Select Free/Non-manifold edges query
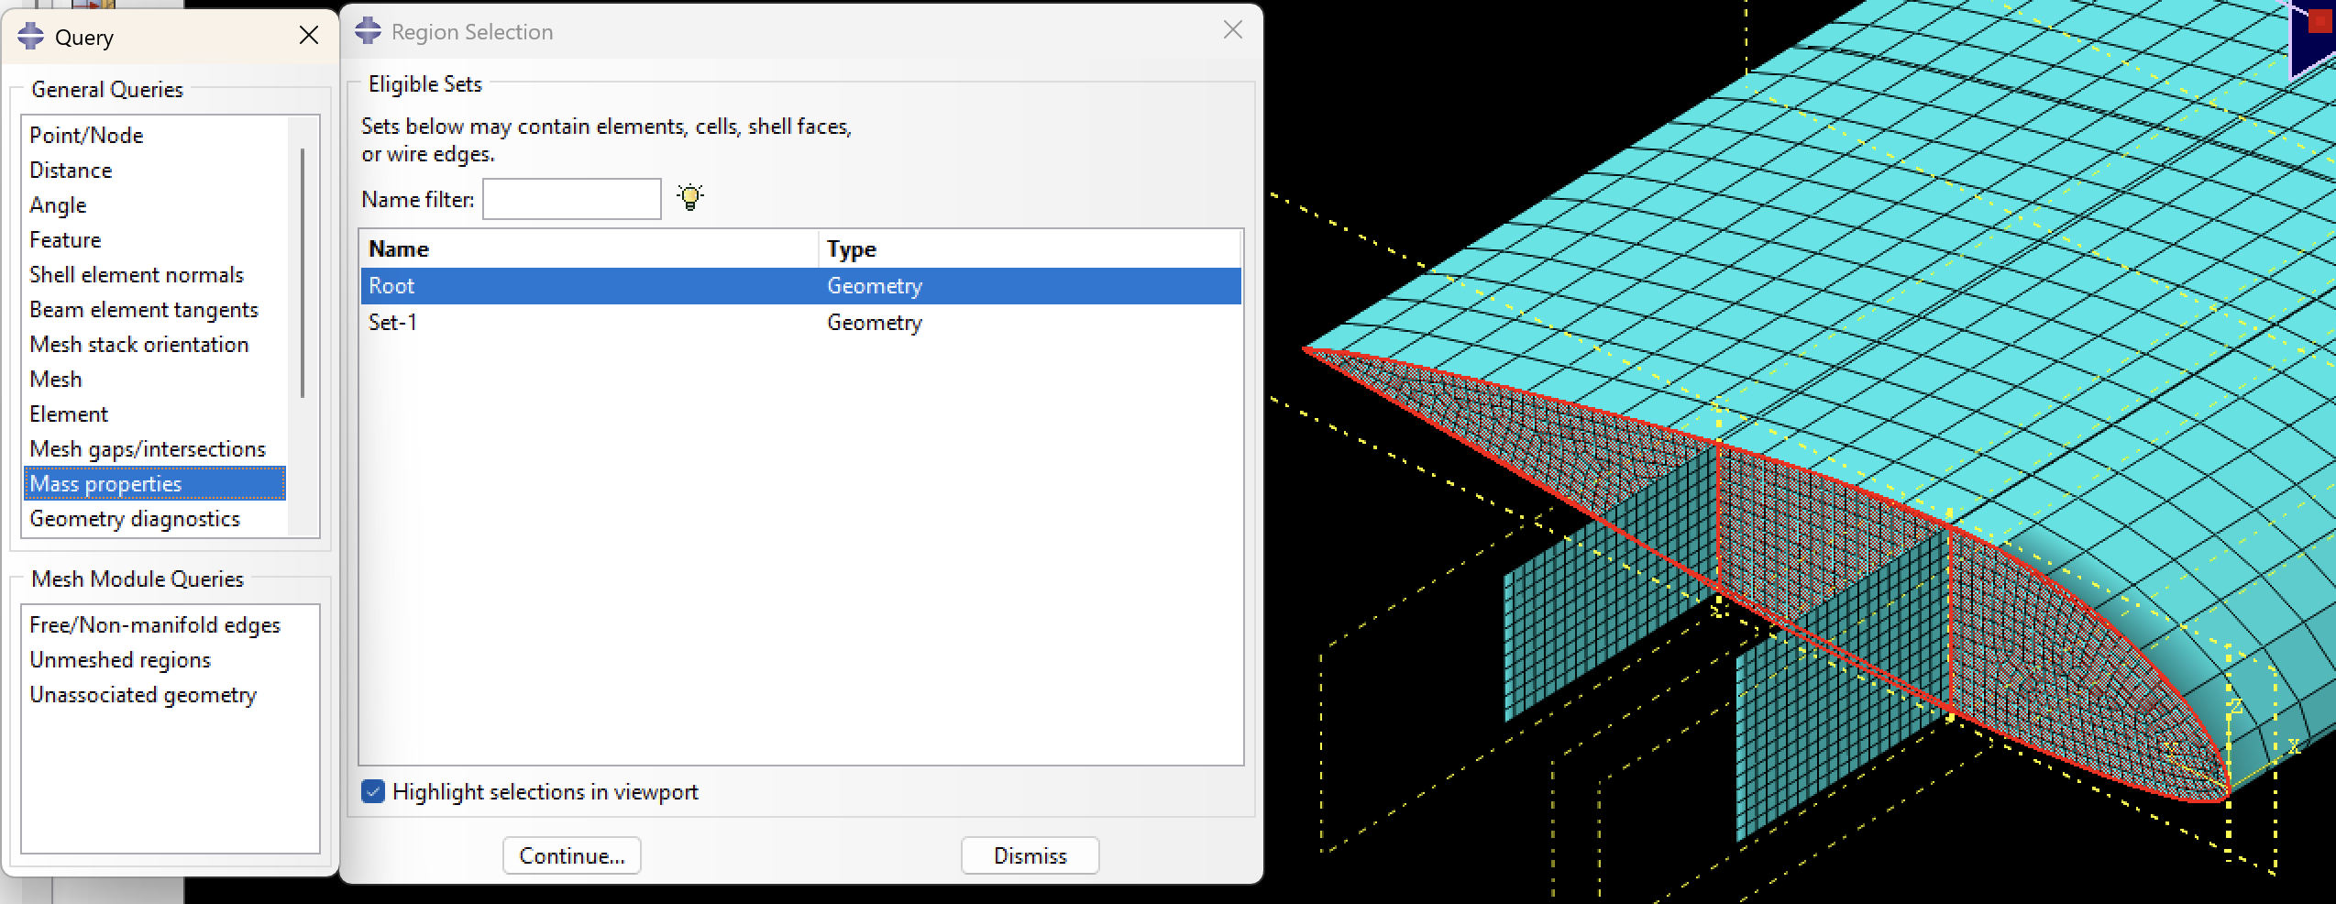Image resolution: width=2336 pixels, height=904 pixels. point(155,625)
